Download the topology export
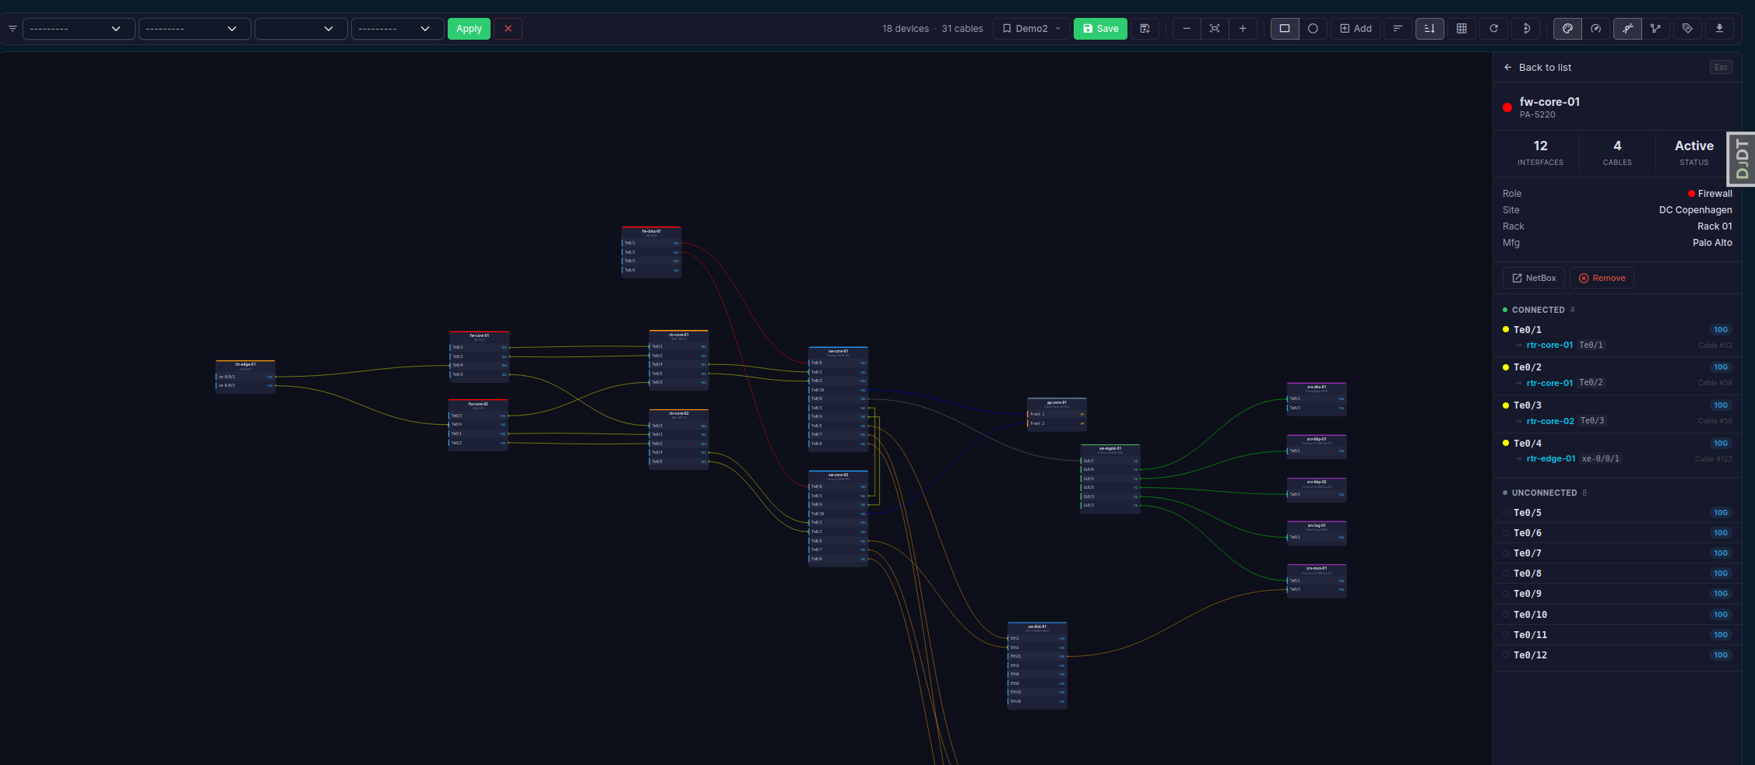This screenshot has width=1755, height=765. pos(1719,29)
